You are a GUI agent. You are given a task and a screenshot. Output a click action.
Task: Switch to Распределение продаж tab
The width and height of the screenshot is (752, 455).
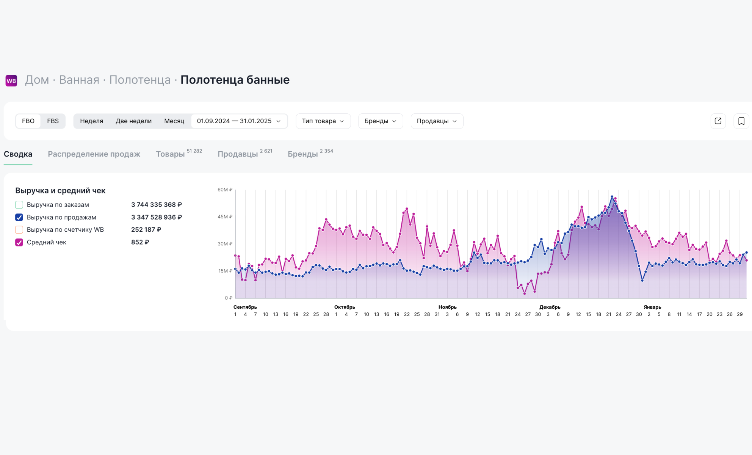pyautogui.click(x=94, y=154)
